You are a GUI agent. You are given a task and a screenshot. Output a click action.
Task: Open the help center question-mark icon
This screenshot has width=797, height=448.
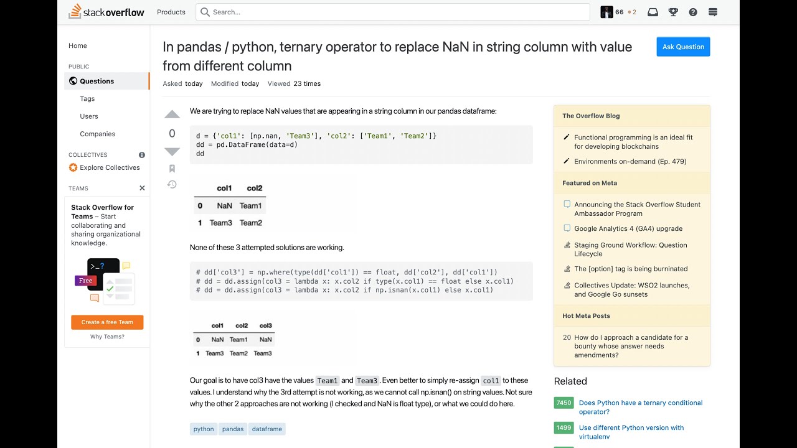tap(693, 12)
